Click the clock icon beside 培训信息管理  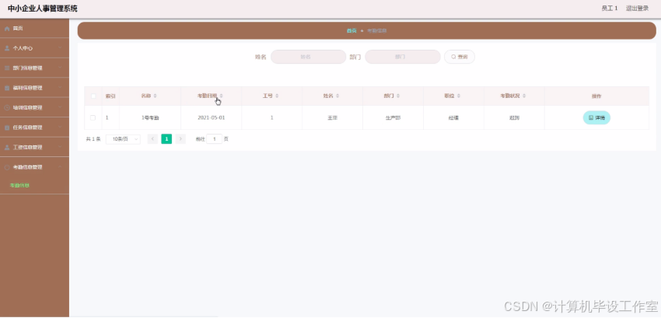[7, 107]
